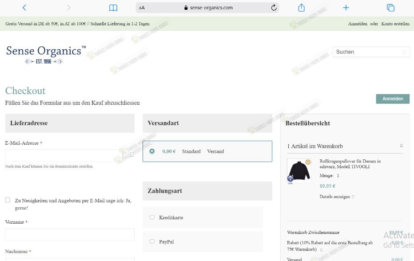Image resolution: width=414 pixels, height=261 pixels.
Task: Click the Versandart section header
Action: pyautogui.click(x=207, y=123)
